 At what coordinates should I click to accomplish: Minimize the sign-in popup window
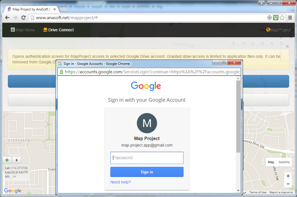[x=216, y=62]
